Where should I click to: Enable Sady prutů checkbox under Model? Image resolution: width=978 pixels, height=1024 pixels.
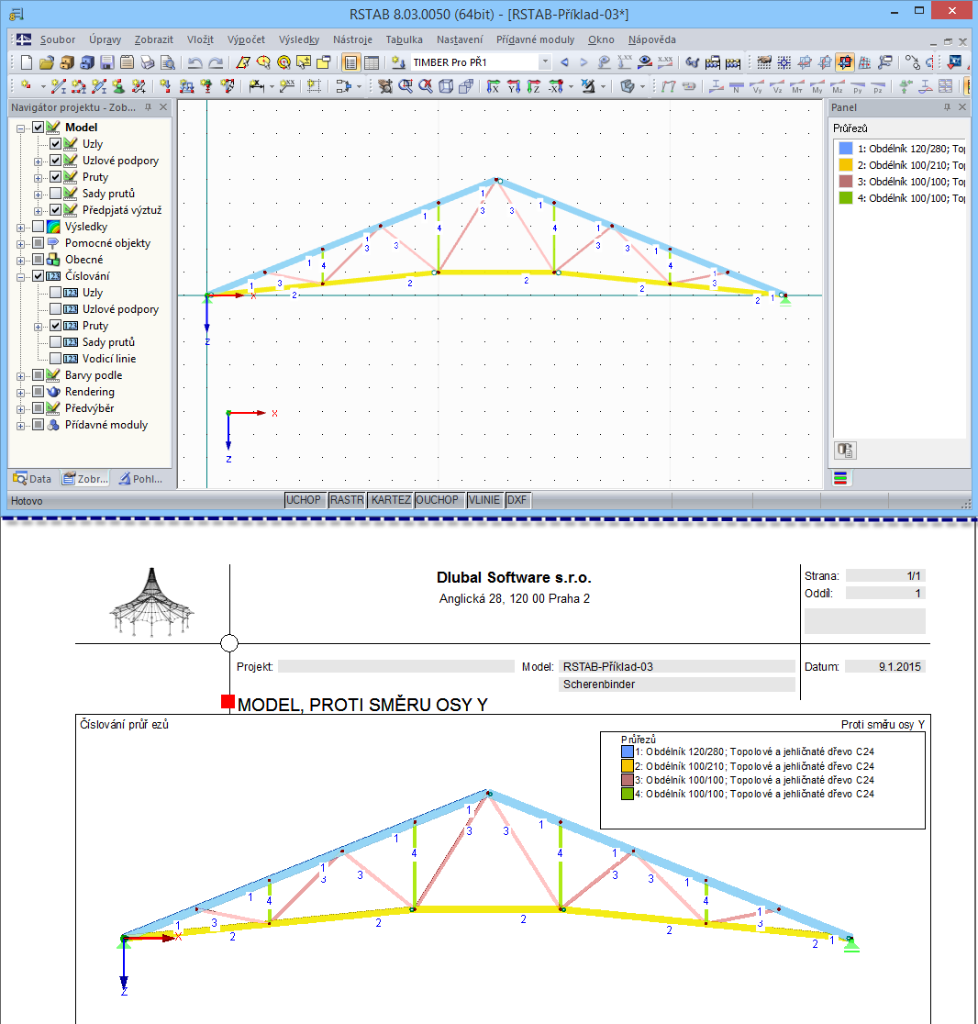pyautogui.click(x=56, y=194)
